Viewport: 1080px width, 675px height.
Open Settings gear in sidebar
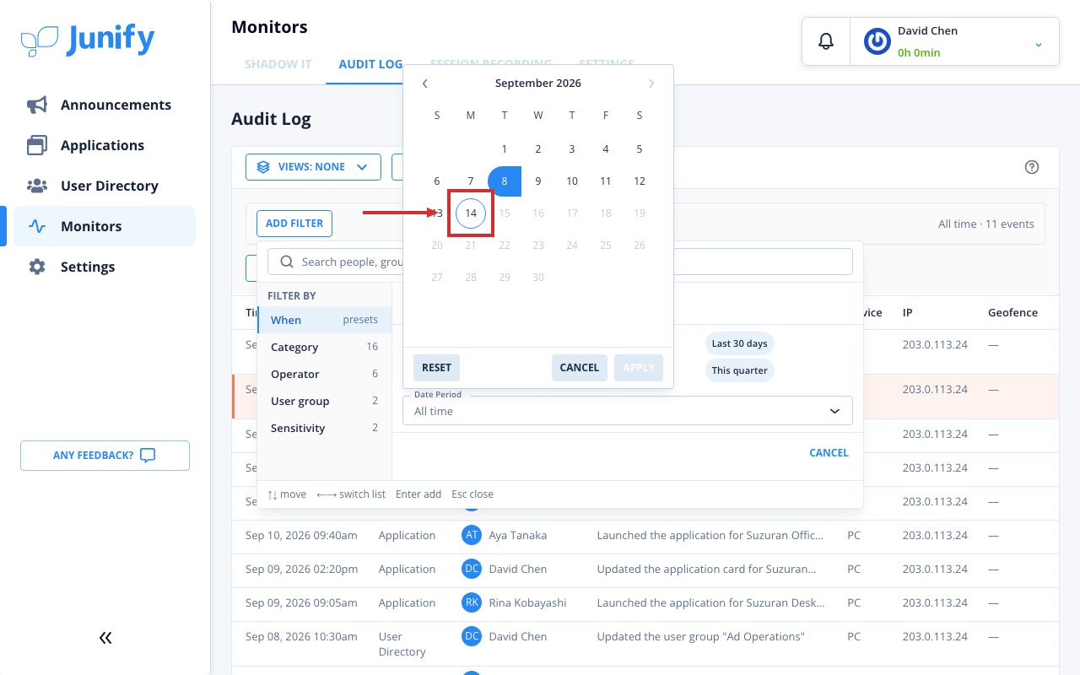coord(37,267)
